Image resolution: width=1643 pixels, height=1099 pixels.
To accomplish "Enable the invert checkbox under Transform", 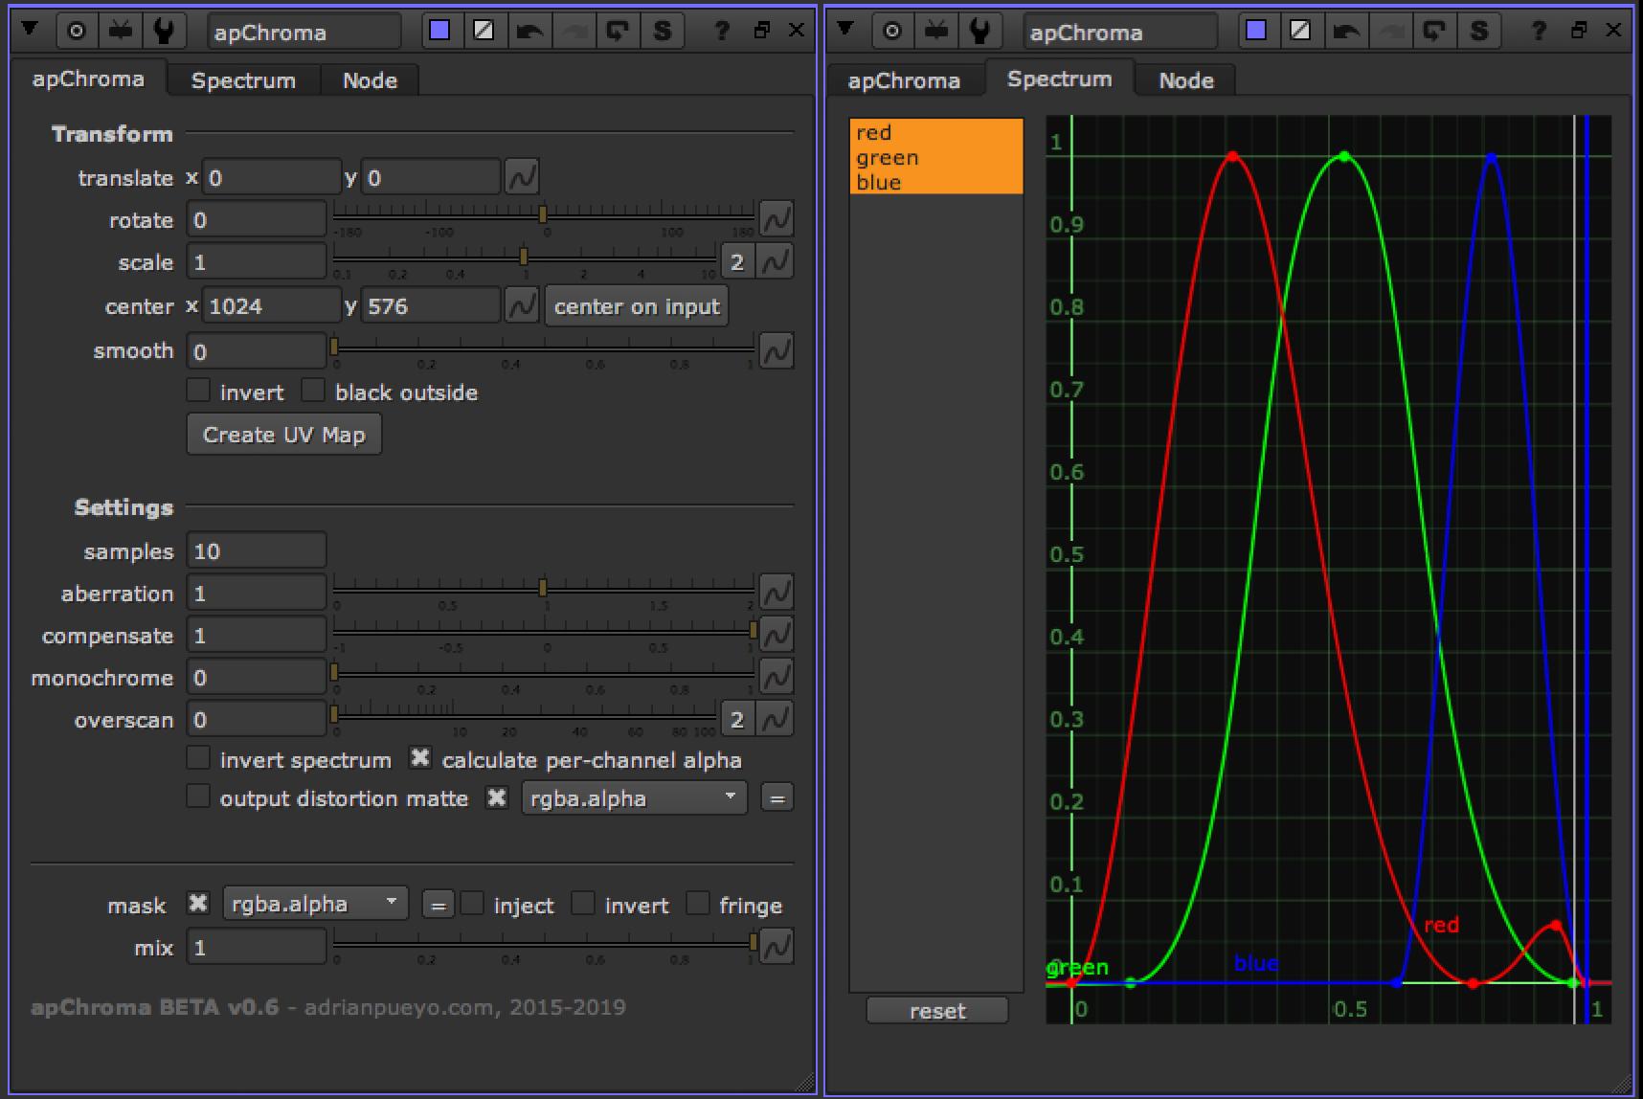I will pos(198,390).
